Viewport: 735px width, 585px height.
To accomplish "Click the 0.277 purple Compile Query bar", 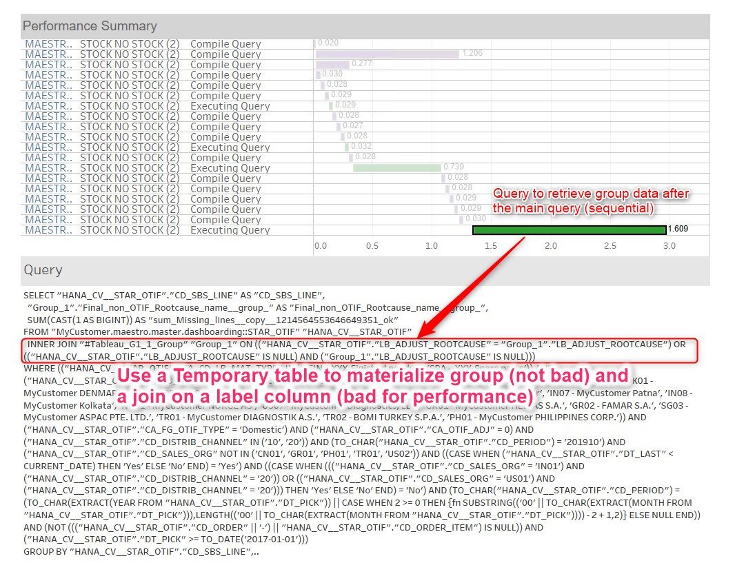I will (x=332, y=65).
